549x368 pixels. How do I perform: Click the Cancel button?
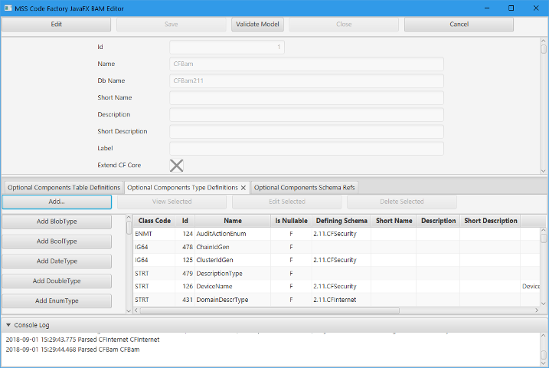tap(459, 24)
